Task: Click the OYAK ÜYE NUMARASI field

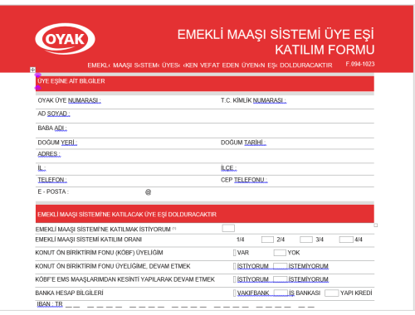Action: [x=70, y=100]
